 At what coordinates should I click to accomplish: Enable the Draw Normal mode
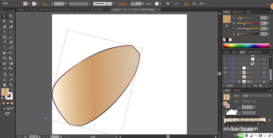click(4, 109)
